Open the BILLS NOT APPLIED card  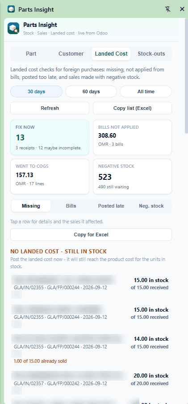point(132,137)
